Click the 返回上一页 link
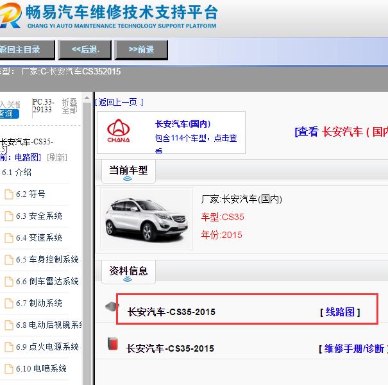The height and width of the screenshot is (385, 388). point(119,102)
